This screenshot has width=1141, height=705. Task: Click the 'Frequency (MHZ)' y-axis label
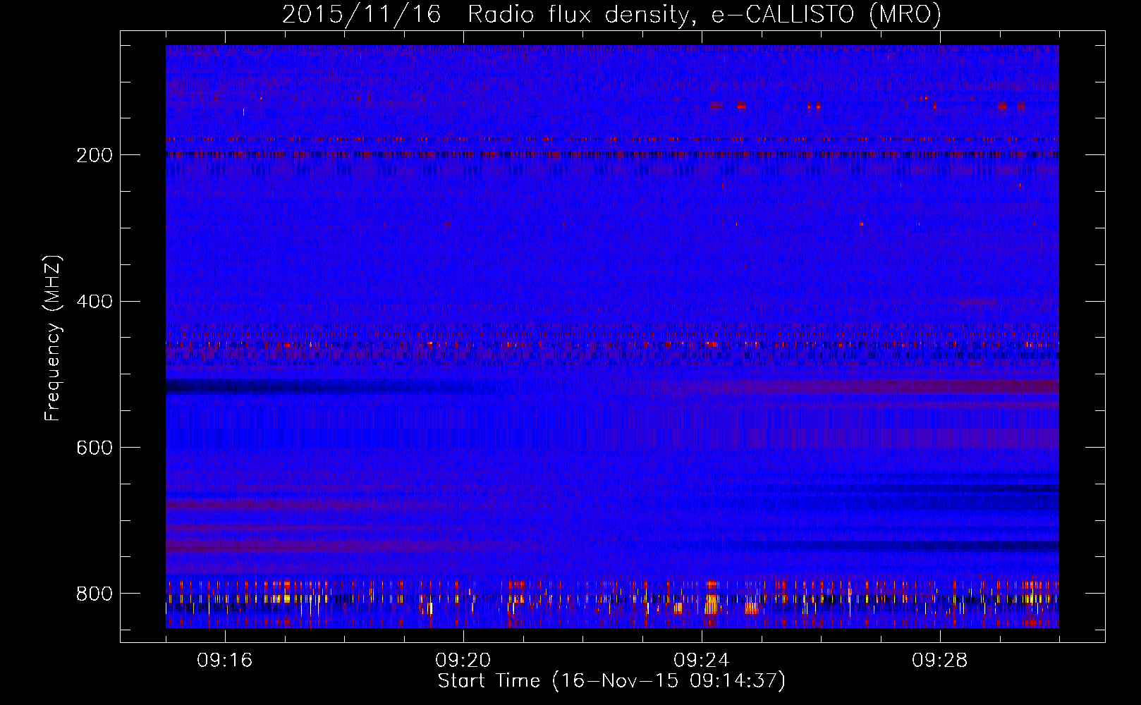click(53, 338)
